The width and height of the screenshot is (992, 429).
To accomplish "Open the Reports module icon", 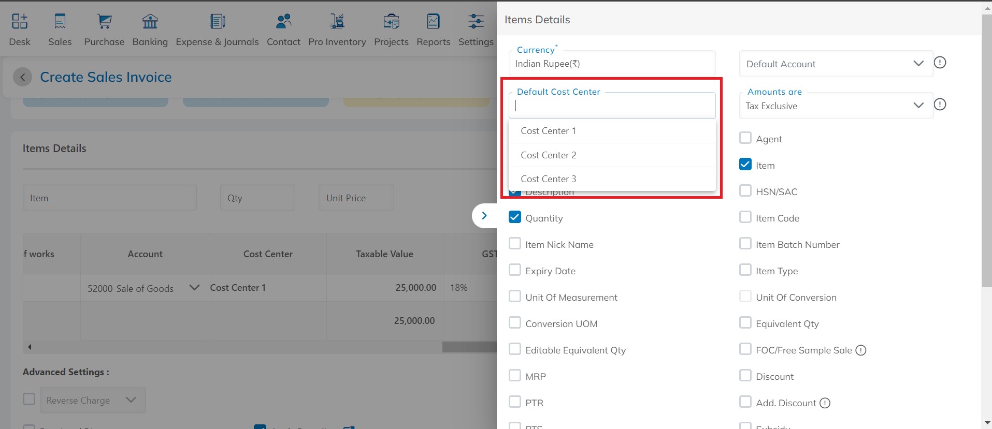I will click(434, 21).
